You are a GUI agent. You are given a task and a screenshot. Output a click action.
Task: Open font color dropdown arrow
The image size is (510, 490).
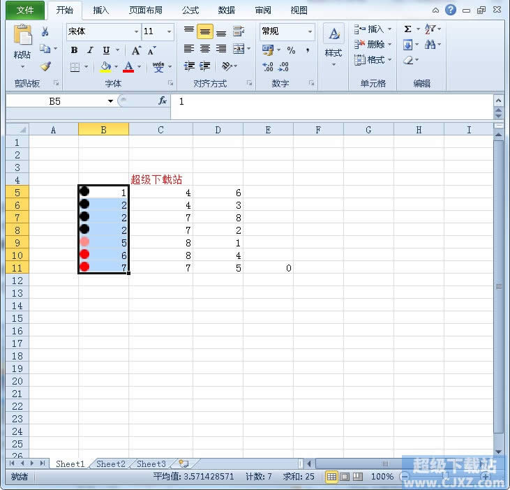click(x=140, y=67)
